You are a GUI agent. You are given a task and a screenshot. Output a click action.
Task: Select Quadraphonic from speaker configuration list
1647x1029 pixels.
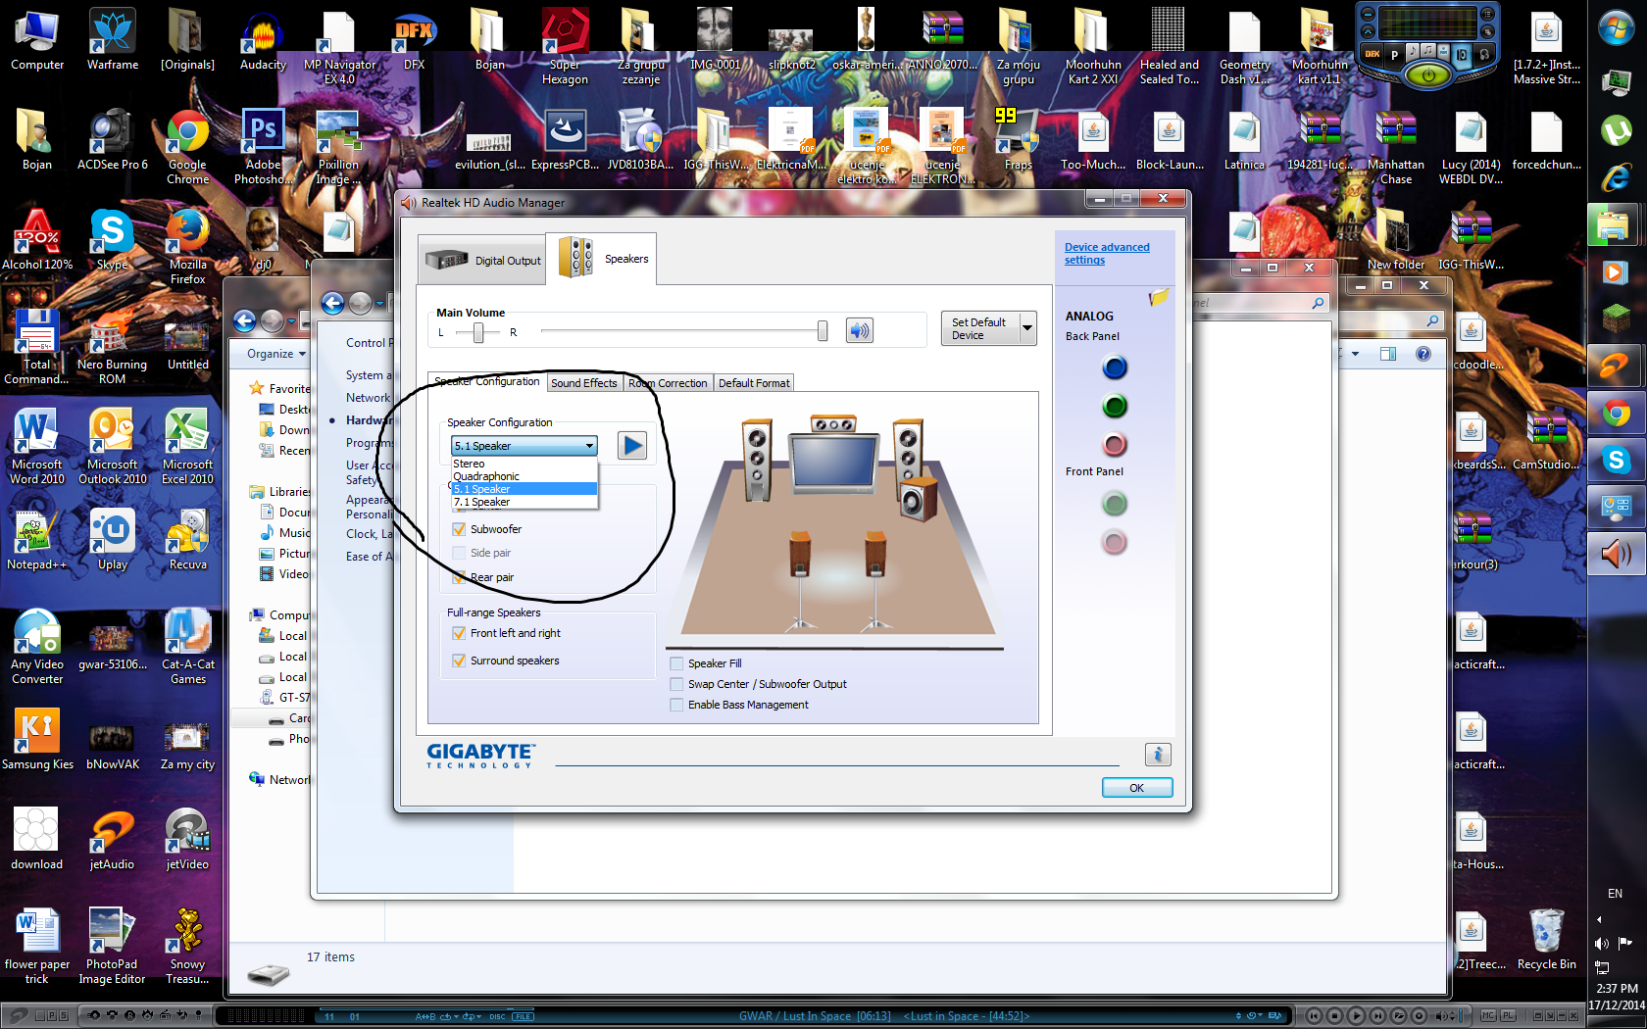point(524,476)
